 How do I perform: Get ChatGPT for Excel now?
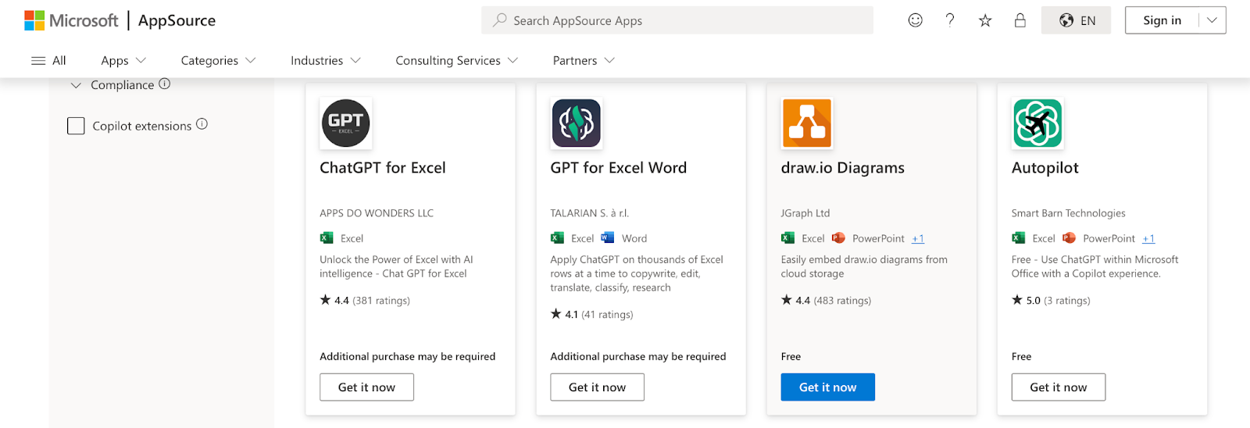point(366,387)
